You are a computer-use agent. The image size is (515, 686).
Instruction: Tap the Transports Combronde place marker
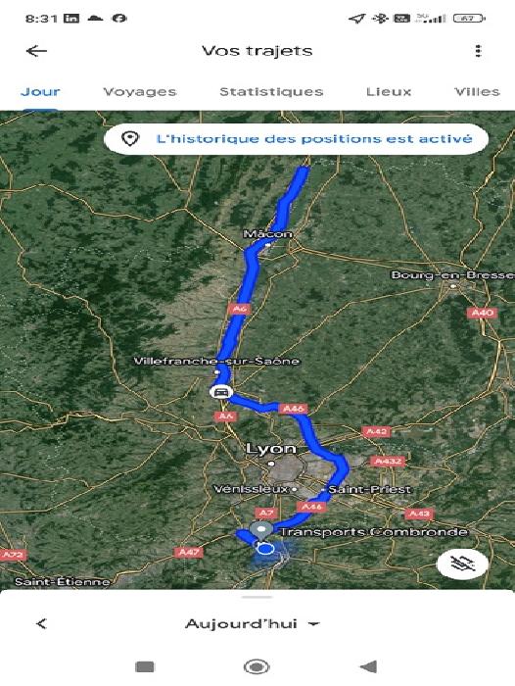261,530
